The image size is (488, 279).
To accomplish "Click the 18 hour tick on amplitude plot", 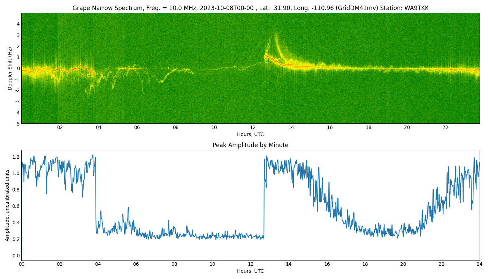I will click(365, 264).
